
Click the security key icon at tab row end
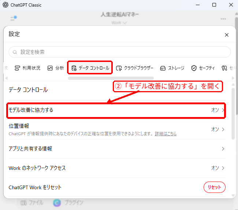(x=224, y=68)
